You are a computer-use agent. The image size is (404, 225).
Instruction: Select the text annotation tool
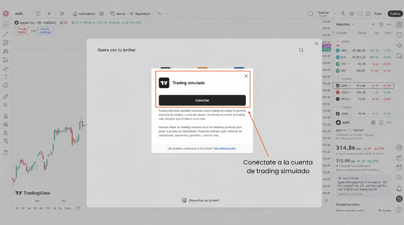point(6,77)
